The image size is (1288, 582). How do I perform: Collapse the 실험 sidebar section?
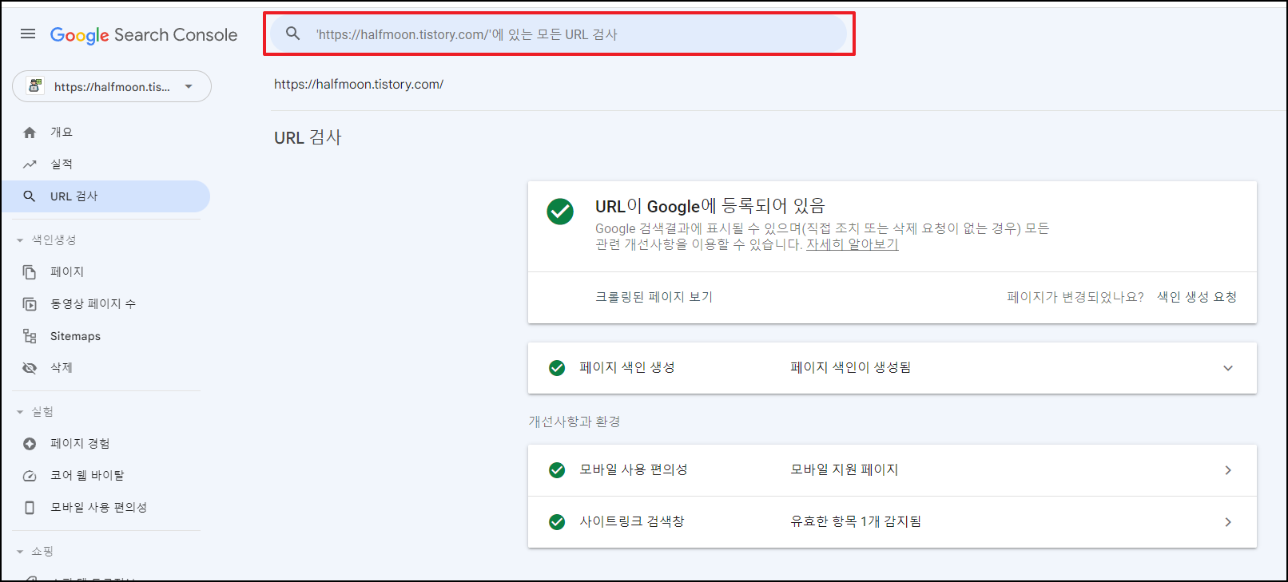click(20, 412)
